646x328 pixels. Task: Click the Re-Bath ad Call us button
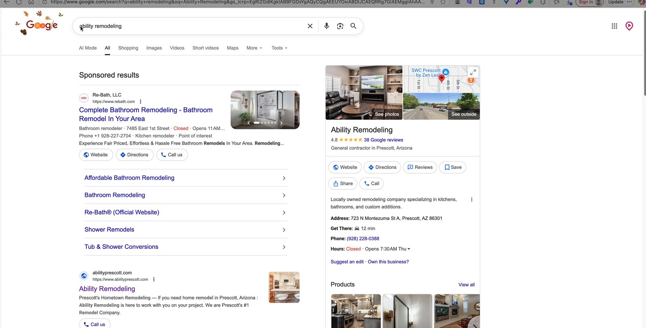[172, 155]
